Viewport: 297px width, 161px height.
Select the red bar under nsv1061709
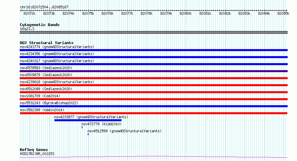[x=154, y=99]
